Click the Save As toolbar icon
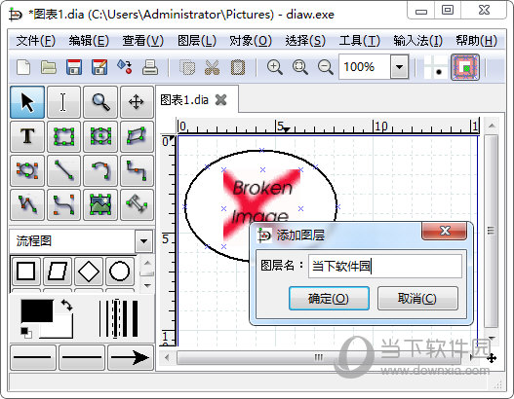514x399 pixels. pyautogui.click(x=99, y=67)
